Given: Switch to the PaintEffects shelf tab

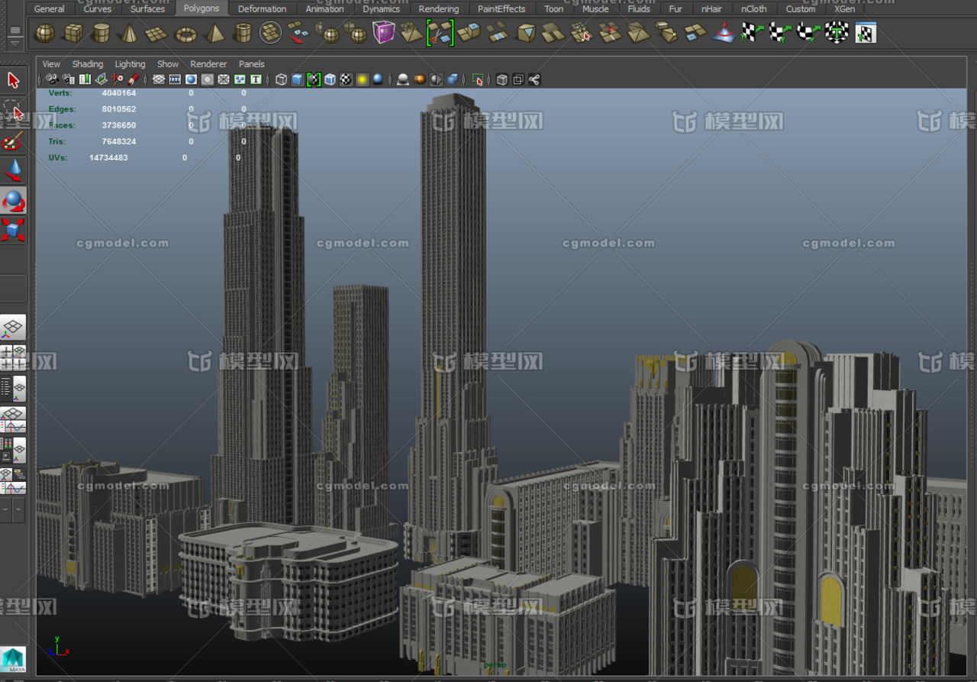Looking at the screenshot, I should click(x=501, y=9).
